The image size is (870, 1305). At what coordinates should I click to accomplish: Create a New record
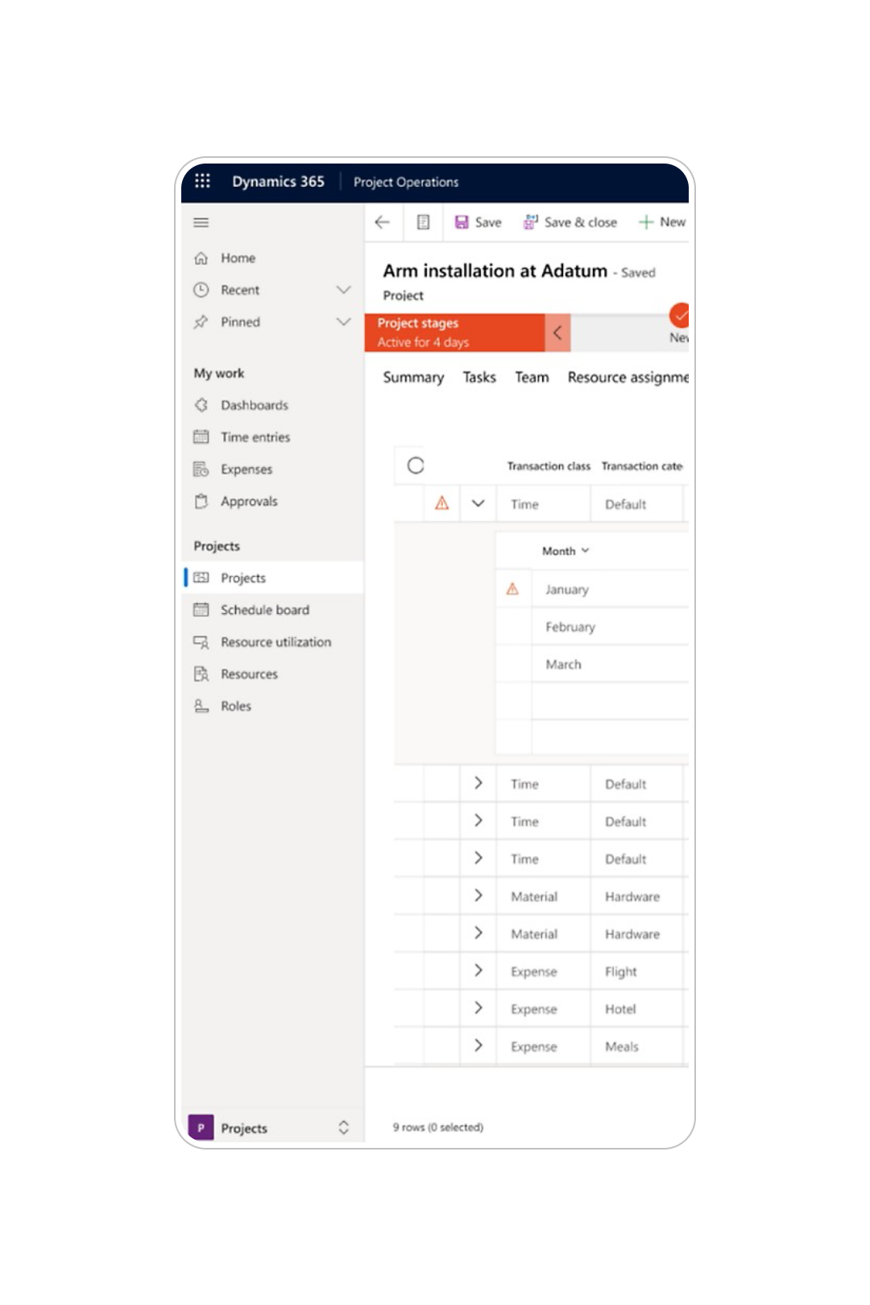(662, 222)
